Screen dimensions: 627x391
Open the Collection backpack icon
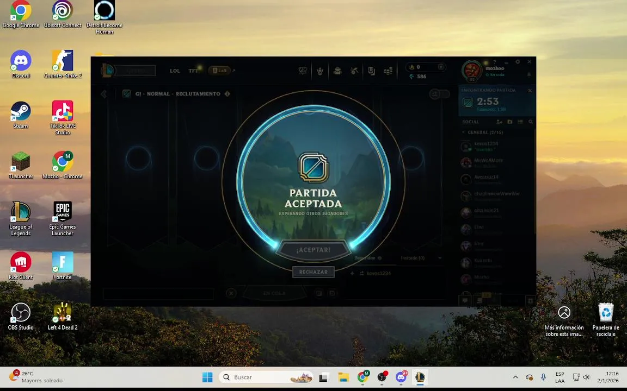pos(337,71)
